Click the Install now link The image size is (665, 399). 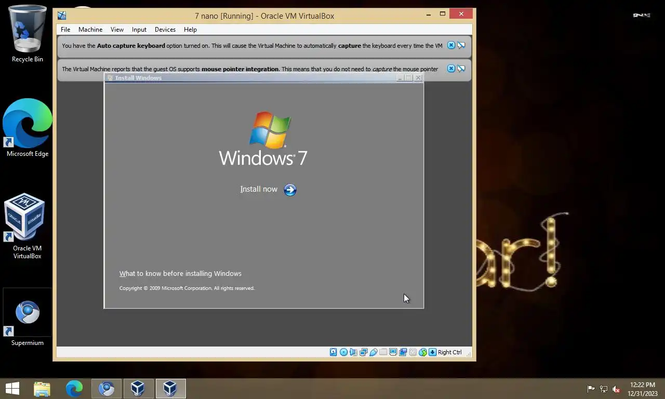(x=259, y=189)
